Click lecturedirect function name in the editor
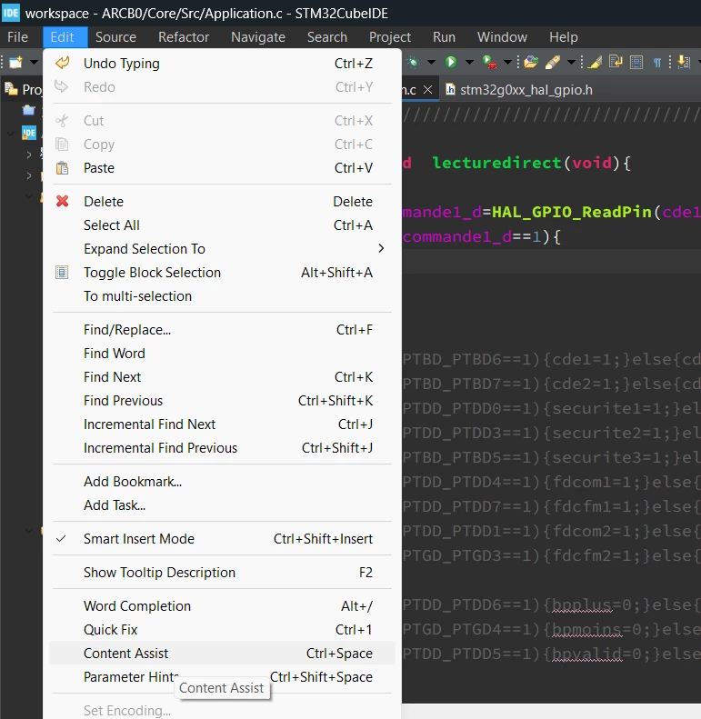The image size is (701, 719). coord(496,163)
